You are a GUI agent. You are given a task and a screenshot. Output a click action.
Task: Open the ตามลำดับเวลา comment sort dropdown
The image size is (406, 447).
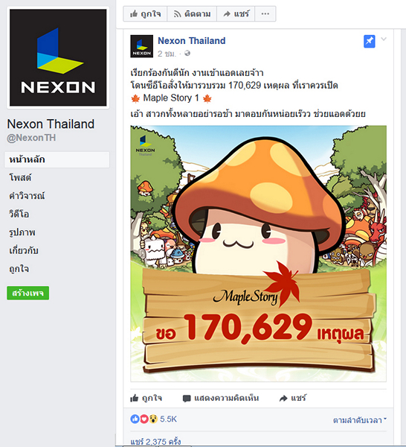pyautogui.click(x=360, y=420)
